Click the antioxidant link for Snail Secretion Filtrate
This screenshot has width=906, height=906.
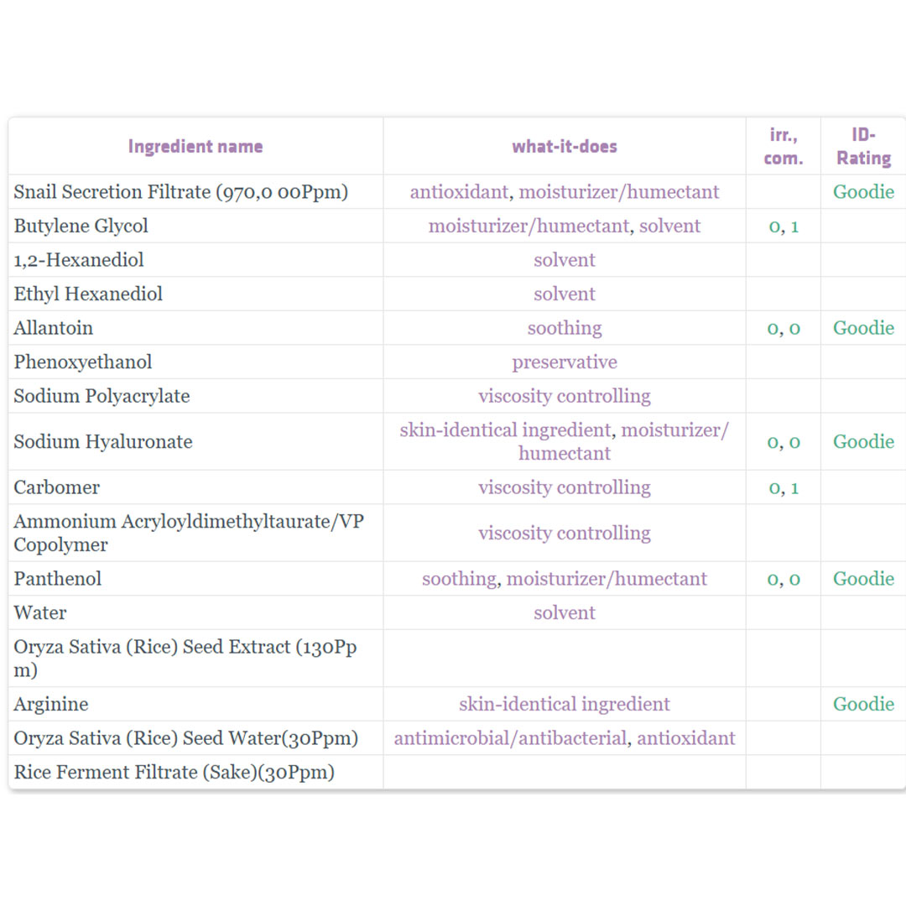[460, 192]
